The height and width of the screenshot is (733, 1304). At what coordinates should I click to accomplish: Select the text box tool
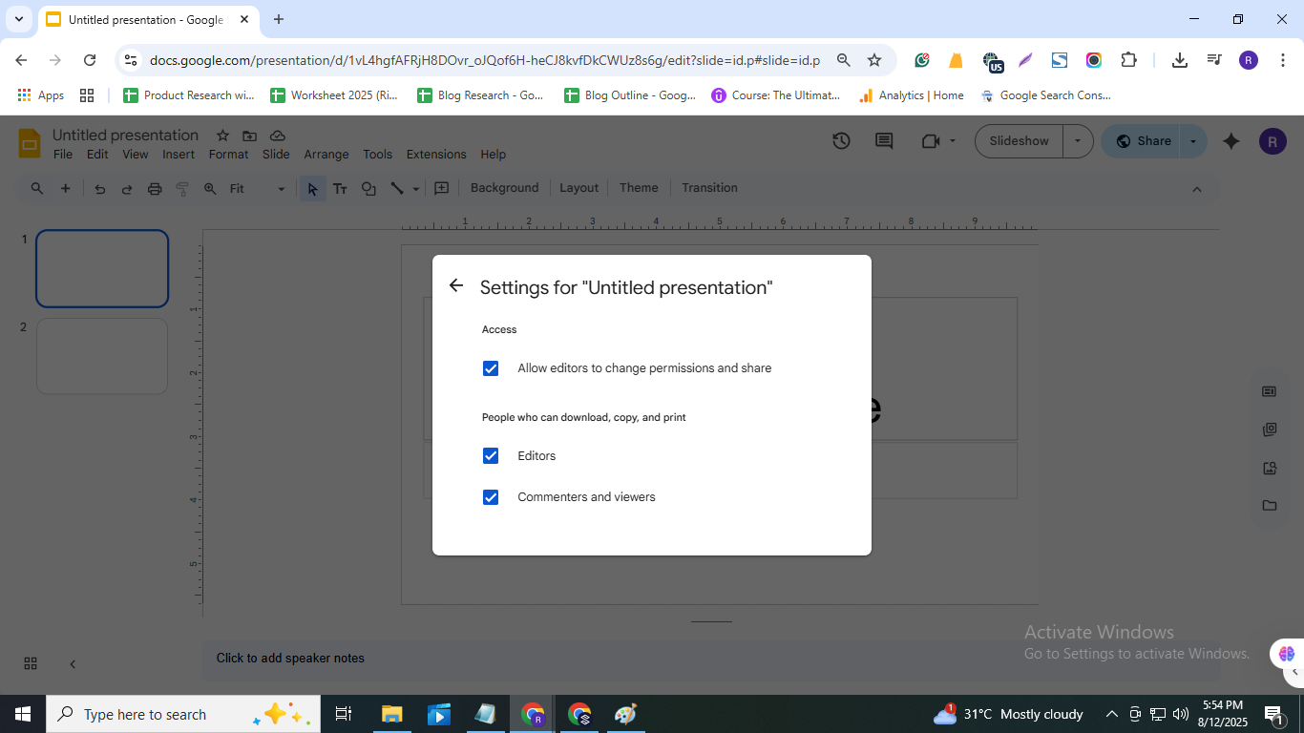(x=340, y=189)
